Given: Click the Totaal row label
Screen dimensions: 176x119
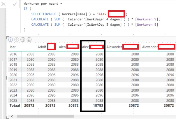Looking at the screenshot, I should (15, 106).
